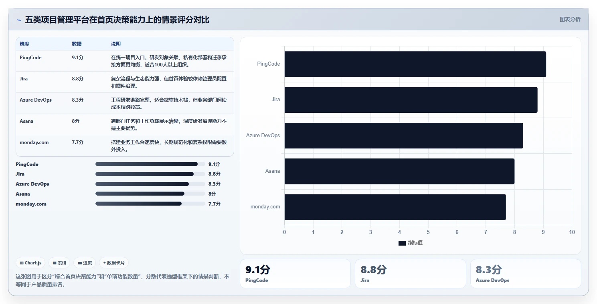The width and height of the screenshot is (597, 304).
Task: Click the 0 tick on the x-axis
Action: coord(285,232)
